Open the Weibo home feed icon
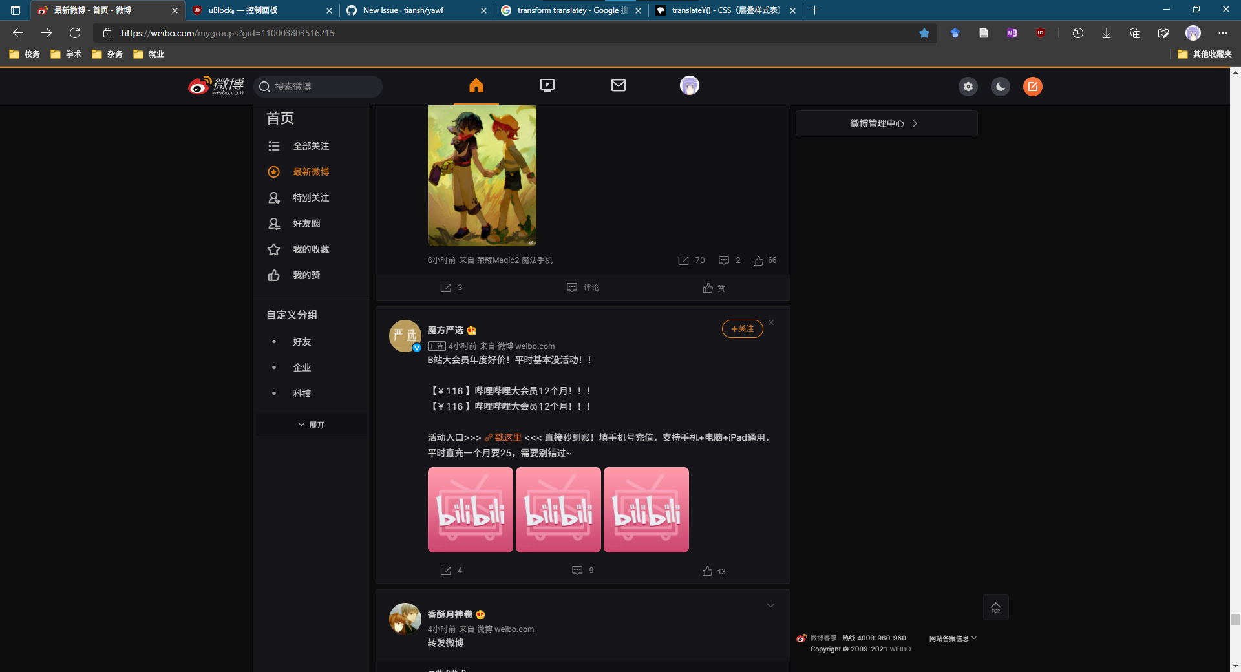 coord(476,85)
